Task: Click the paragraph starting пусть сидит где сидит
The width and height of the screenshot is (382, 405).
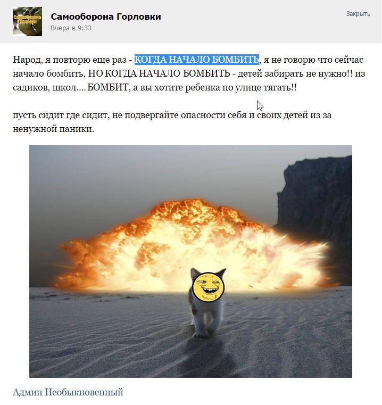Action: coord(172,122)
